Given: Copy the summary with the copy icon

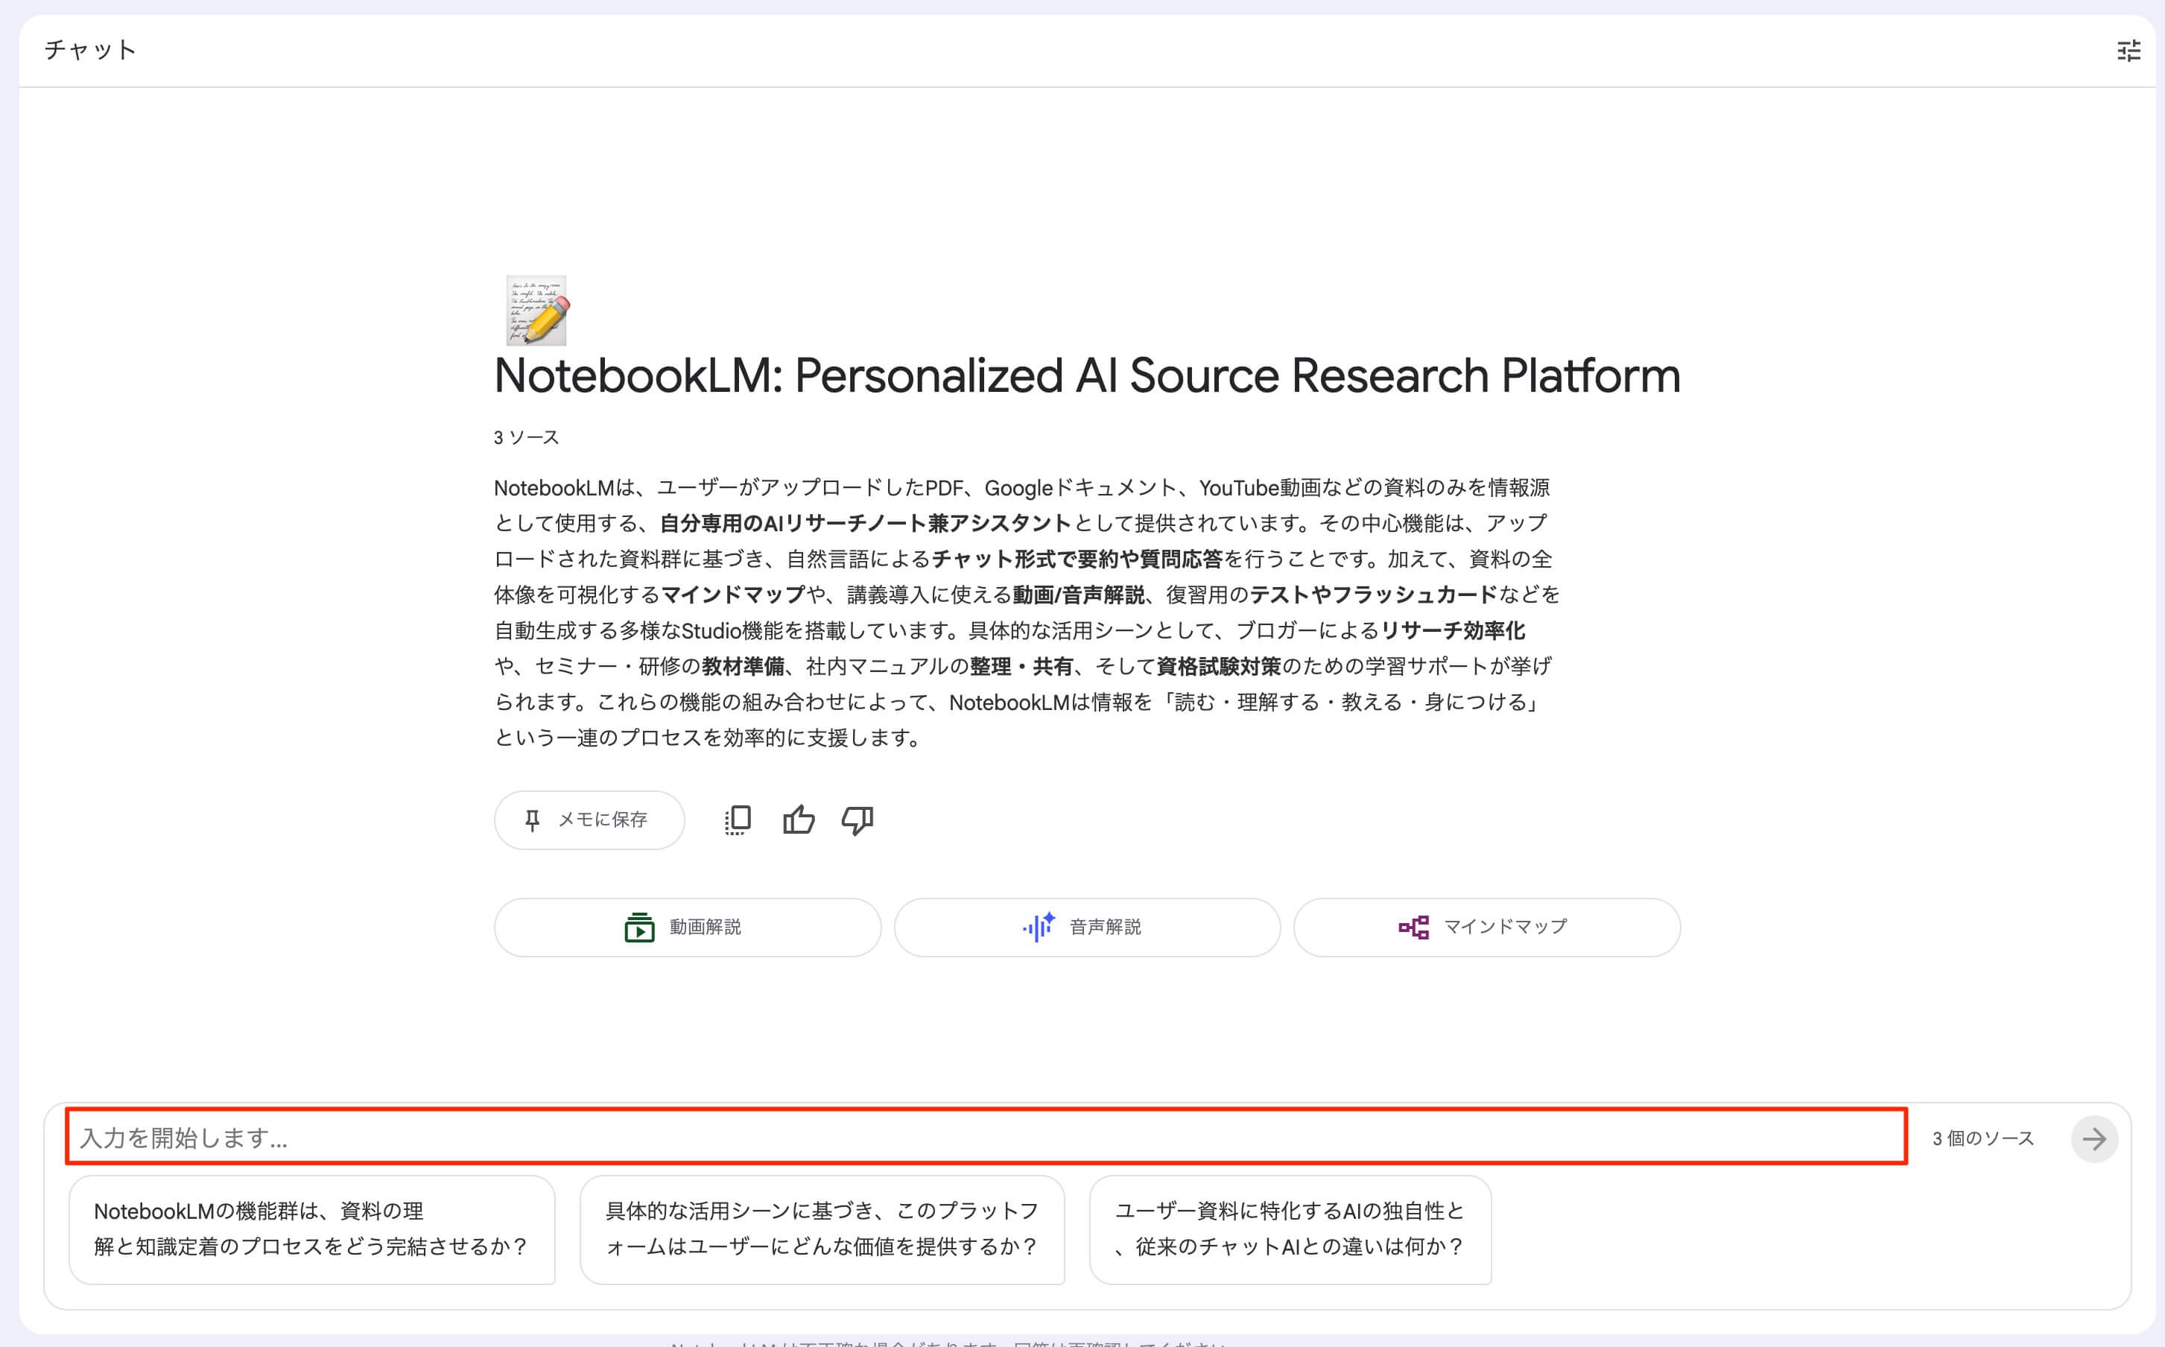Looking at the screenshot, I should click(x=738, y=820).
